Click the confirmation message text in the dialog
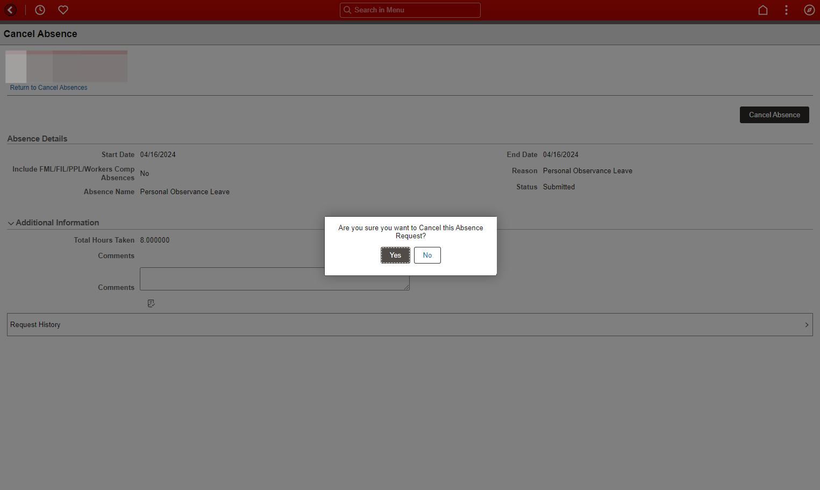820x490 pixels. (411, 232)
